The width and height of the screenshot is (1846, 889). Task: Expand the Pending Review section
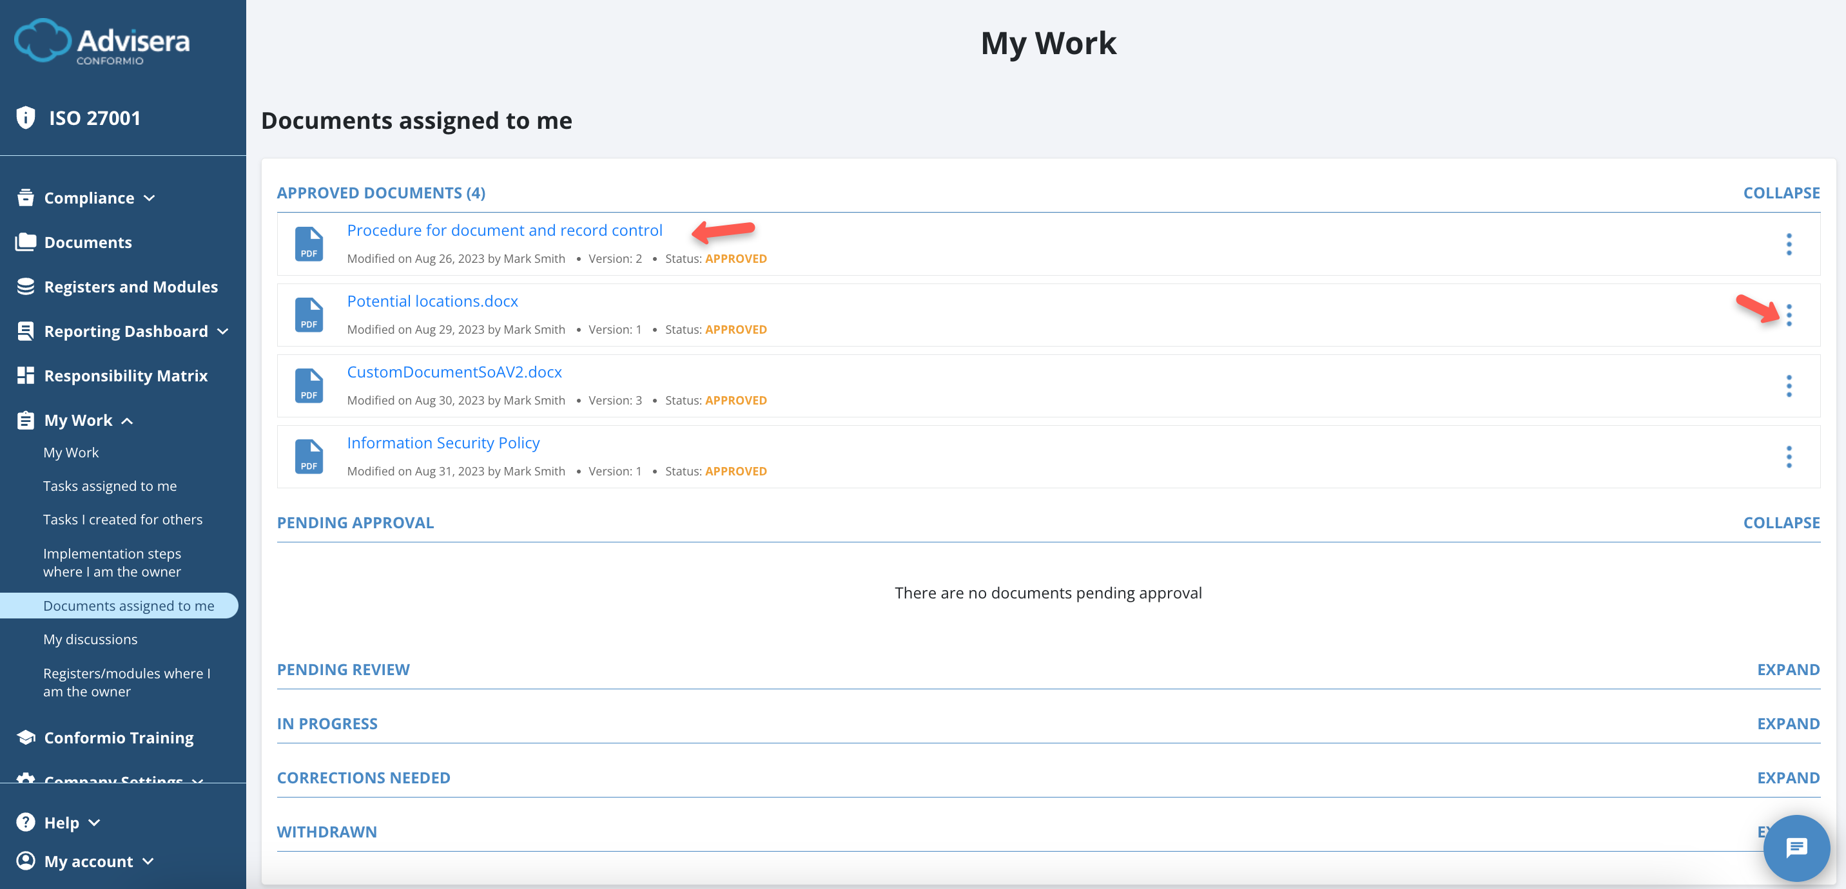(x=1787, y=669)
